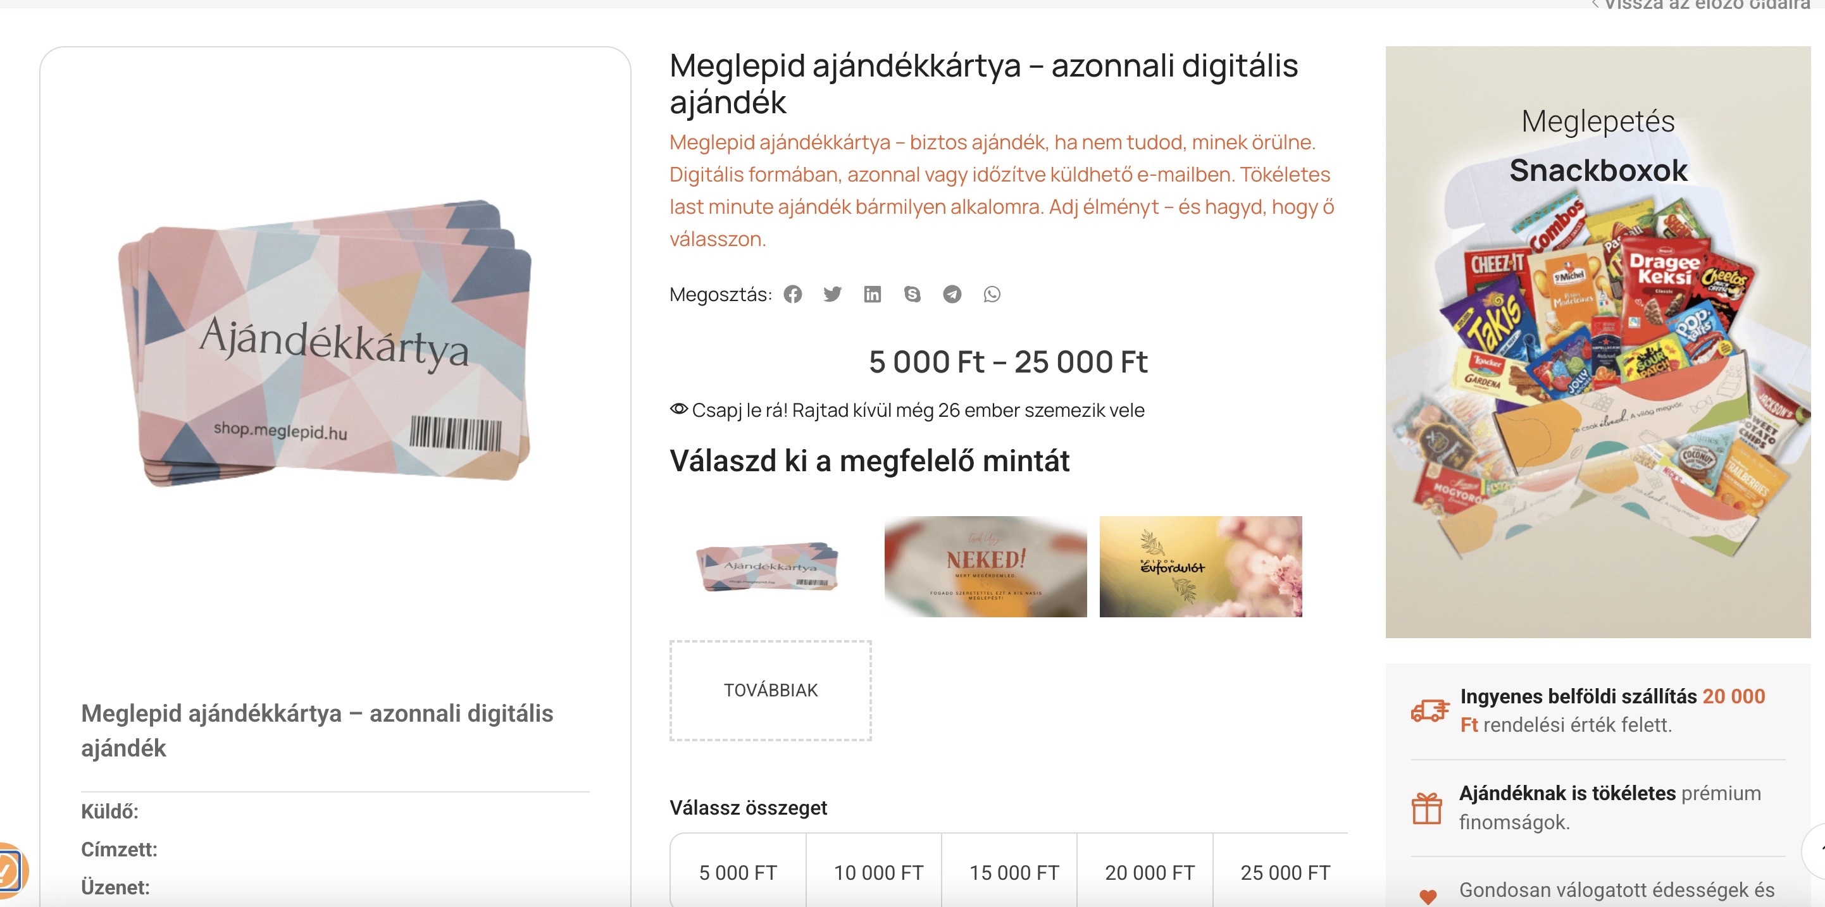Share on LinkedIn icon

pos(872,295)
